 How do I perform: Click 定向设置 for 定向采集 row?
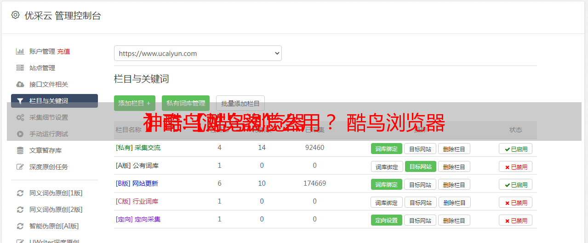tap(386, 220)
